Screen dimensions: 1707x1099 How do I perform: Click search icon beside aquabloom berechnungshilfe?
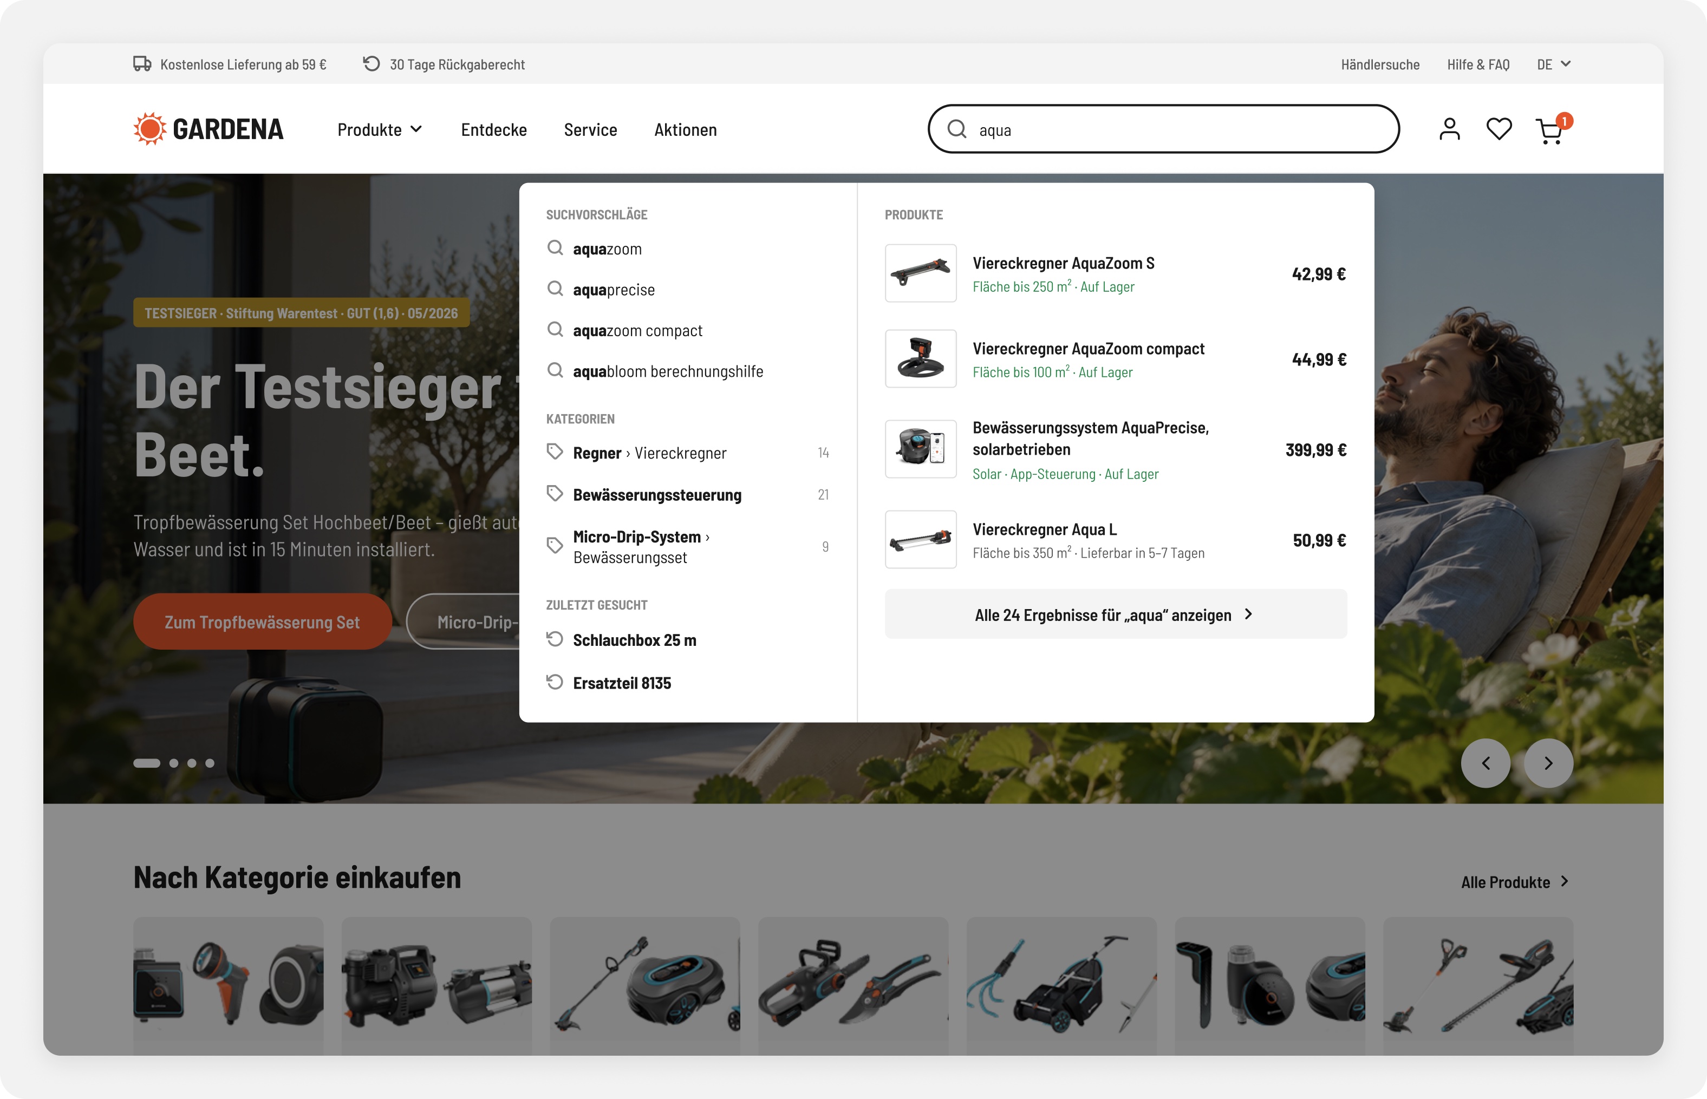pos(555,370)
